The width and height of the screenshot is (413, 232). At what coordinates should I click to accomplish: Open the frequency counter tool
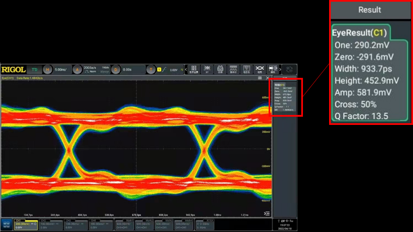click(x=234, y=69)
